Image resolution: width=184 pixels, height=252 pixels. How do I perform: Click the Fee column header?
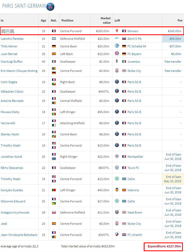coord(180,20)
